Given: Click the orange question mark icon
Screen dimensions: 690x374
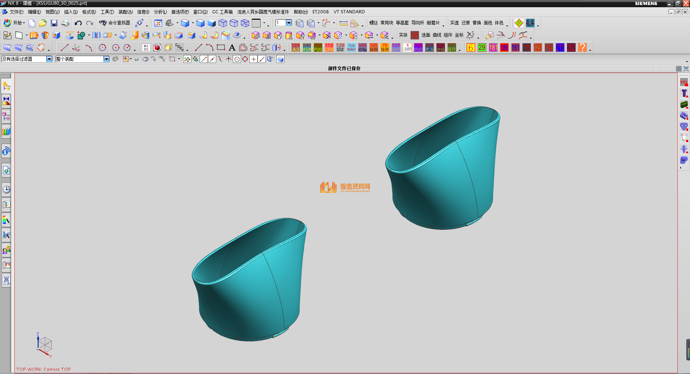Looking at the screenshot, I should pyautogui.click(x=582, y=47).
